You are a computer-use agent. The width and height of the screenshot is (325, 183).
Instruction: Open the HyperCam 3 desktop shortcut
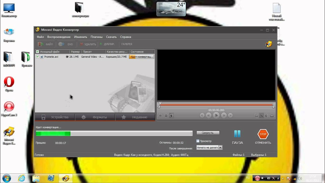coord(9,109)
